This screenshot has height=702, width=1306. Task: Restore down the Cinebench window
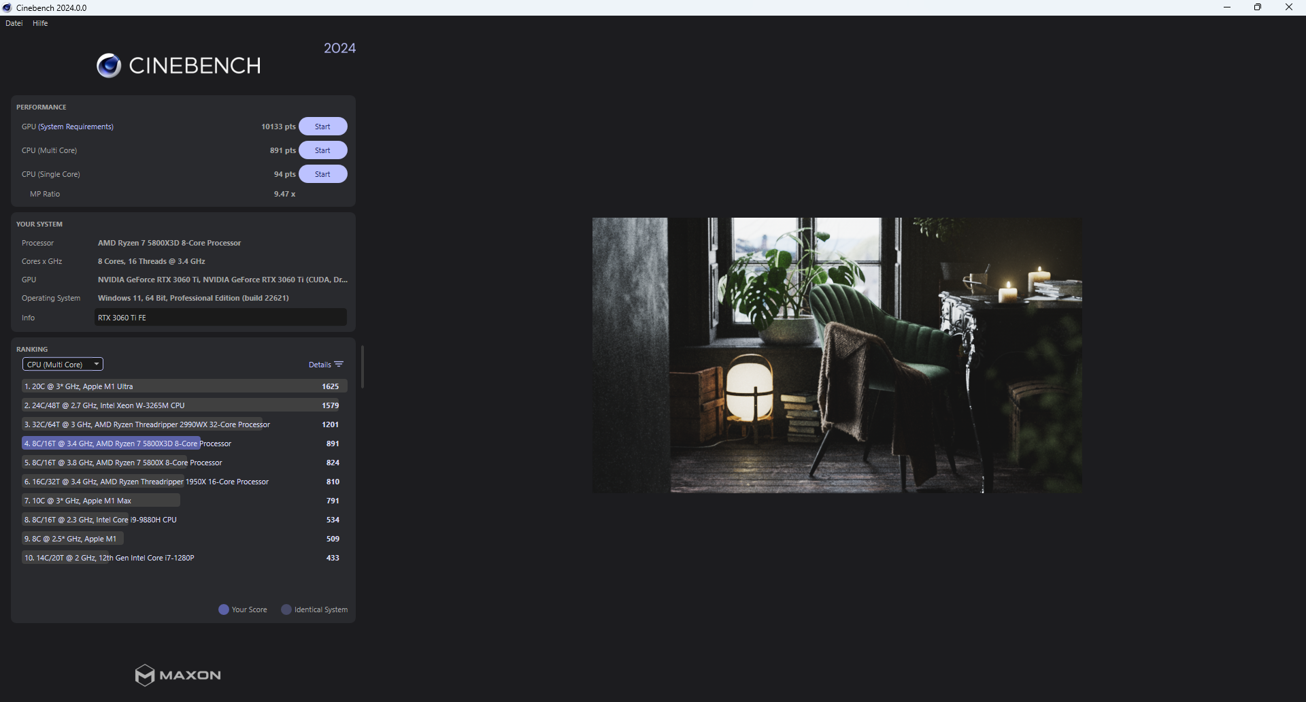(1258, 7)
